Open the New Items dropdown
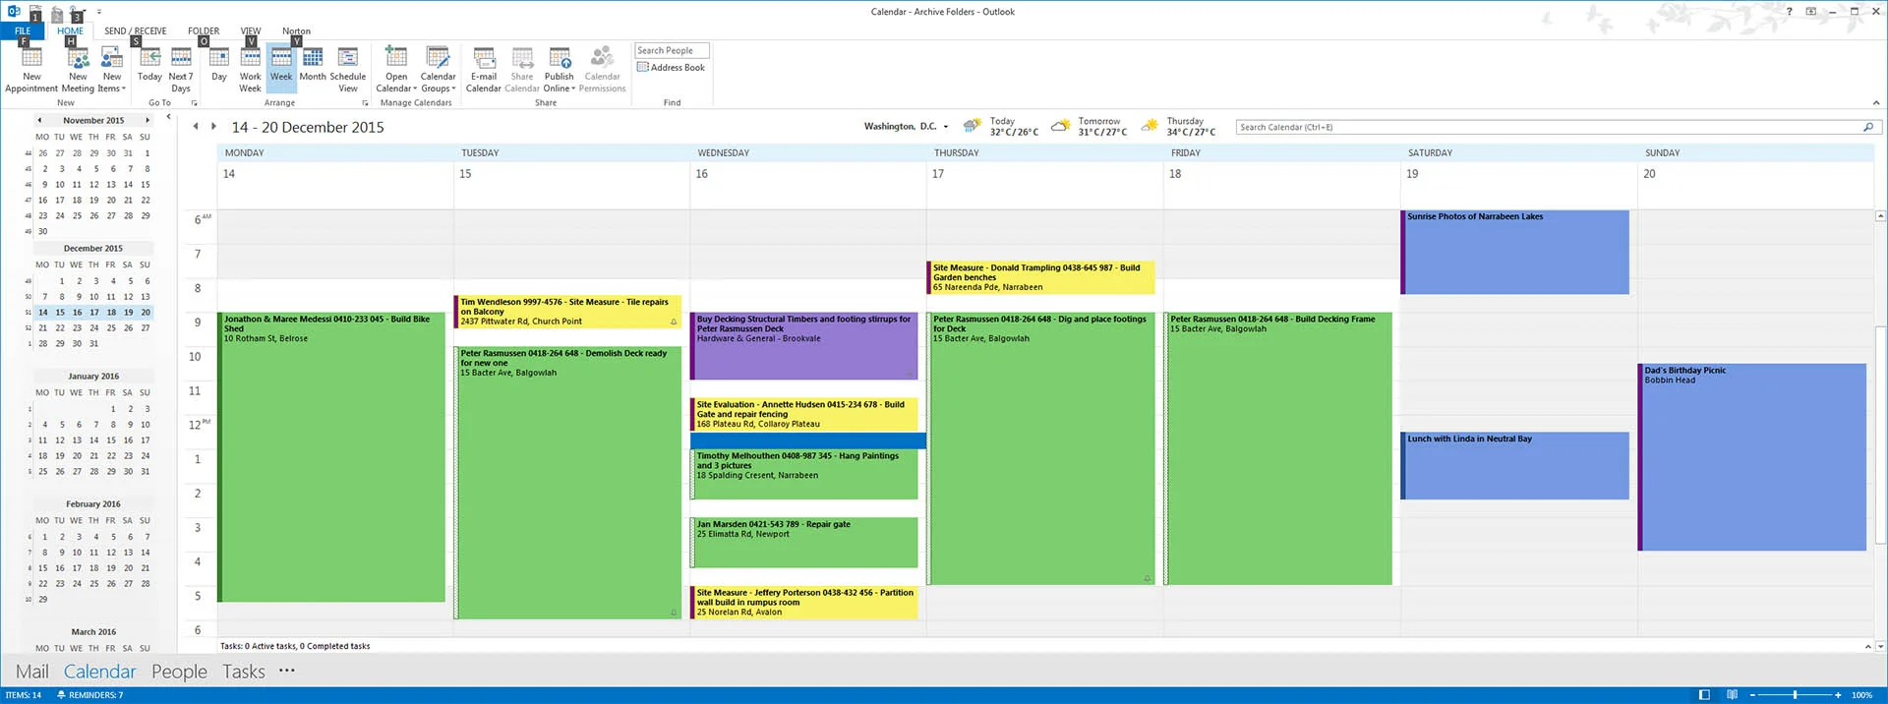 point(112,69)
